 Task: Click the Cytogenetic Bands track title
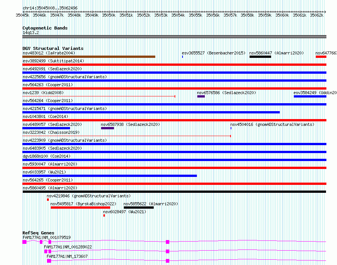(45, 28)
